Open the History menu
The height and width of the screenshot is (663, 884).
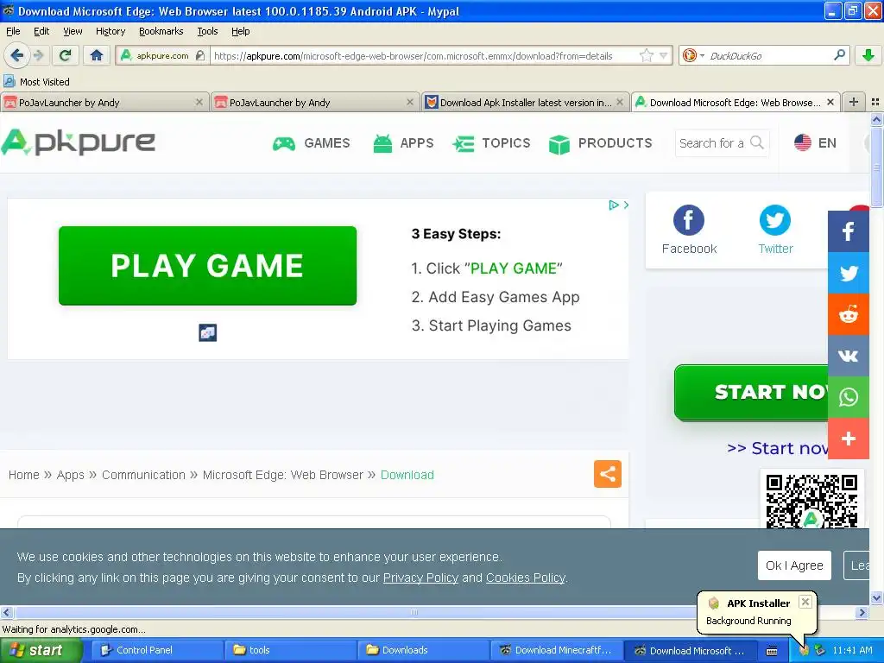pos(110,31)
